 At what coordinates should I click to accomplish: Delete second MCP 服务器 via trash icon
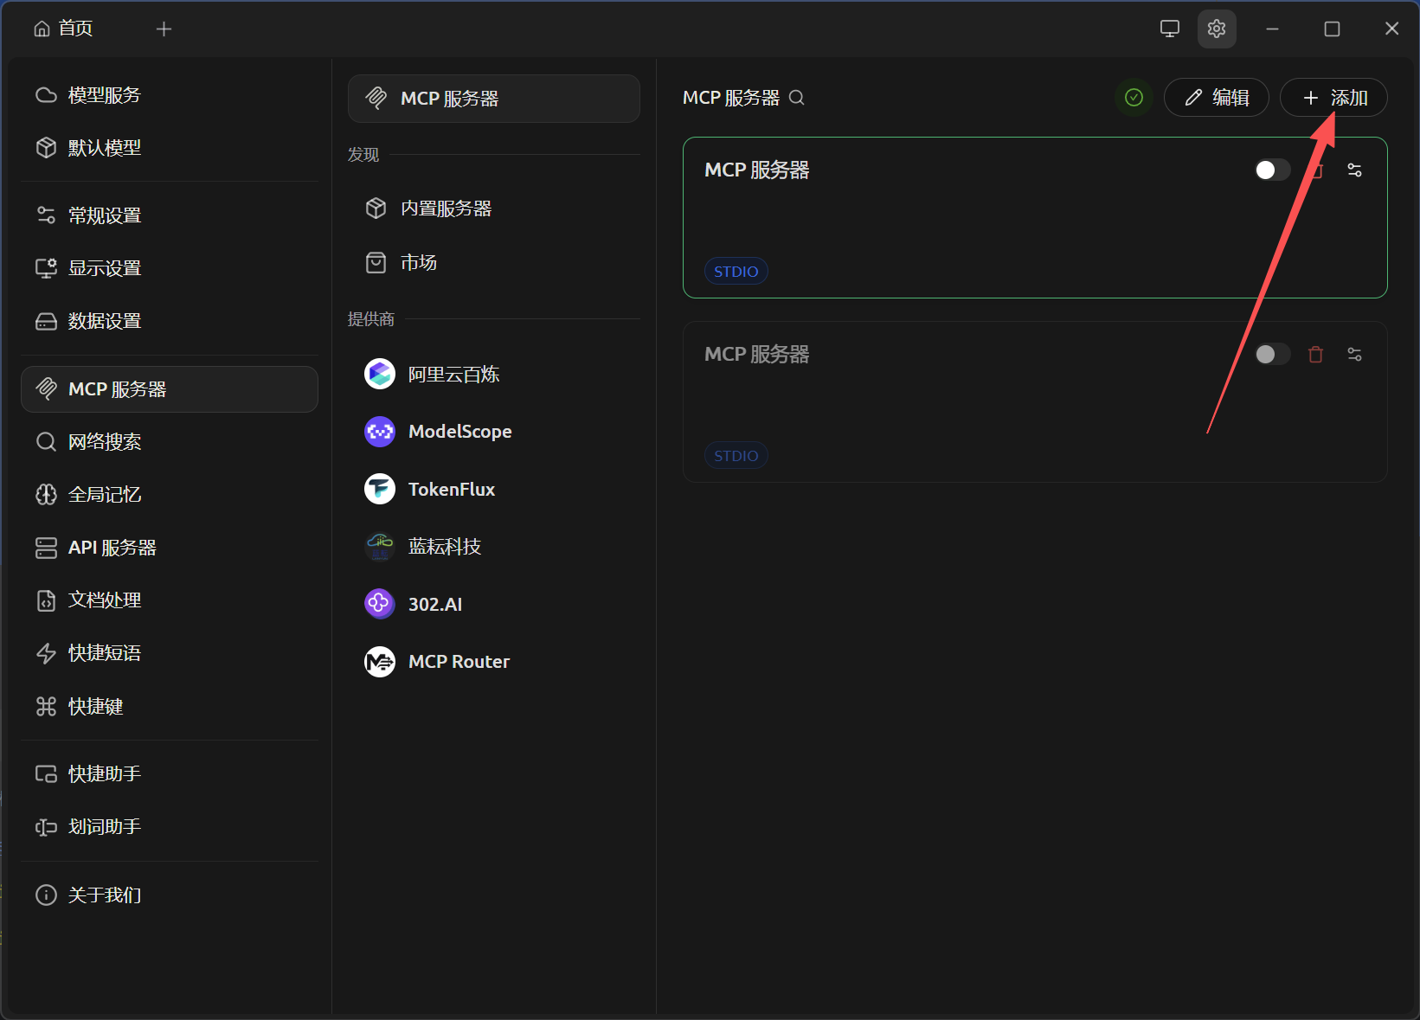pos(1316,355)
